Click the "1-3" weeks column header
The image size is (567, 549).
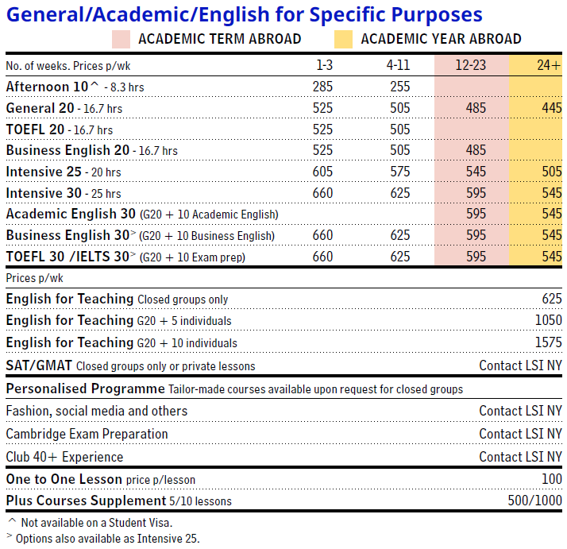322,65
